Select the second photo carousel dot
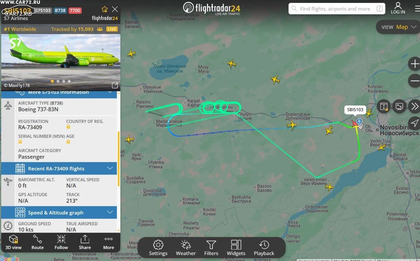The image size is (420, 261). tap(58, 81)
